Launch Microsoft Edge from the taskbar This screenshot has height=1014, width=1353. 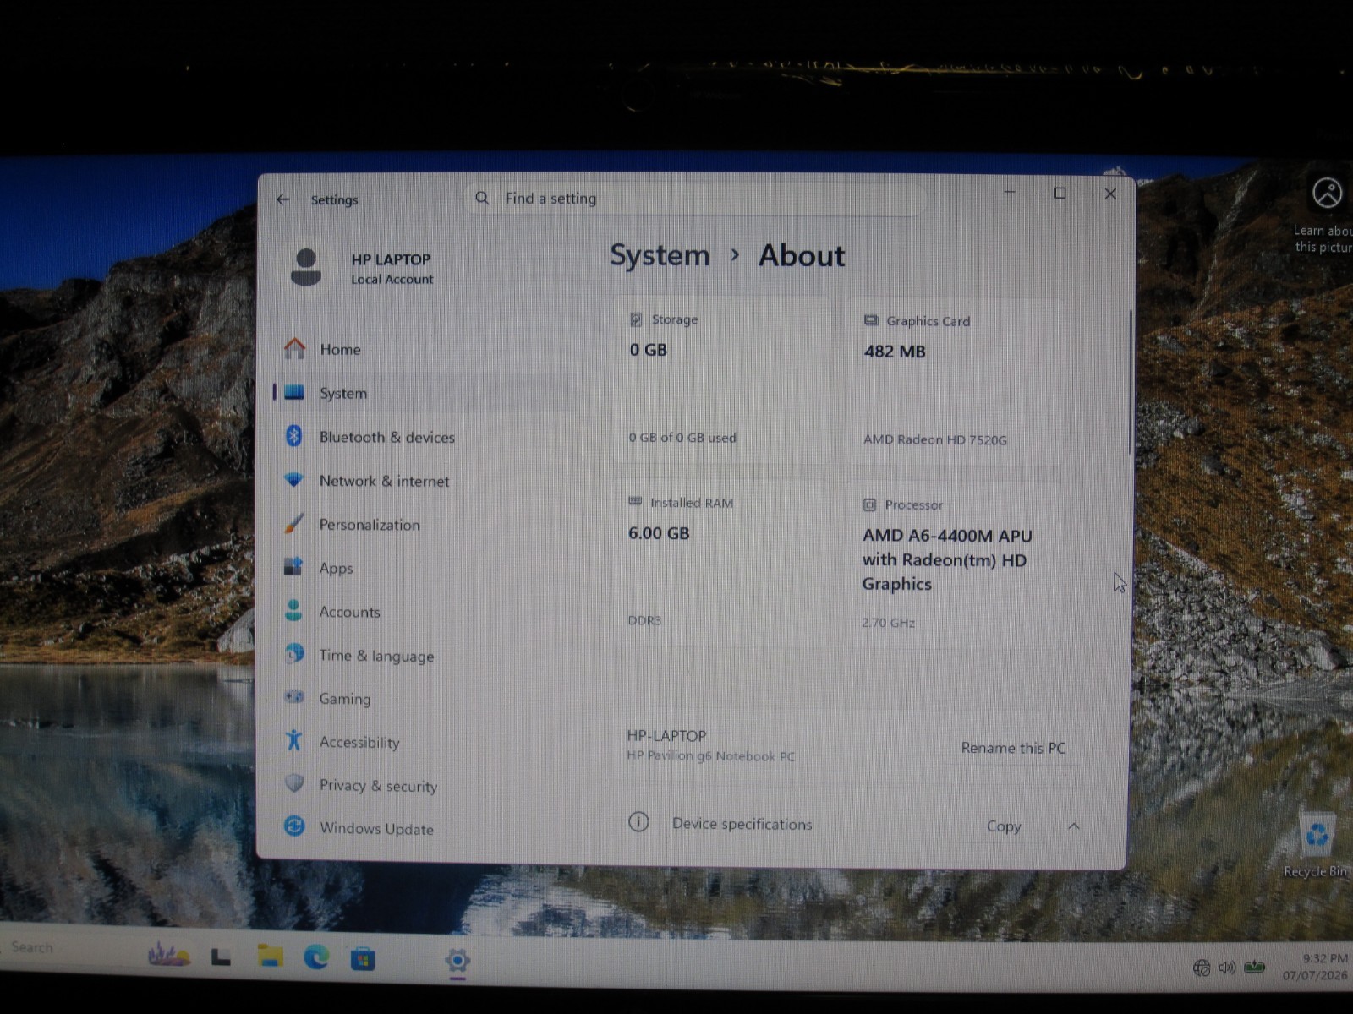pyautogui.click(x=316, y=957)
